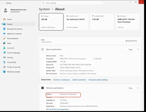Viewport: 146px width, 112px height.
Task: Select the Installed RAM 7.95 GB card
Action: point(102,22)
